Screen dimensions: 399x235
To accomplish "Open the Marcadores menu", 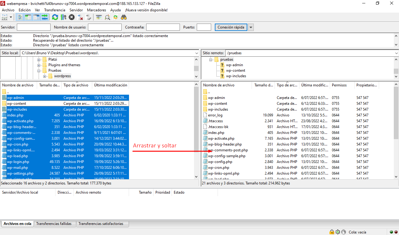I will pos(97,10).
